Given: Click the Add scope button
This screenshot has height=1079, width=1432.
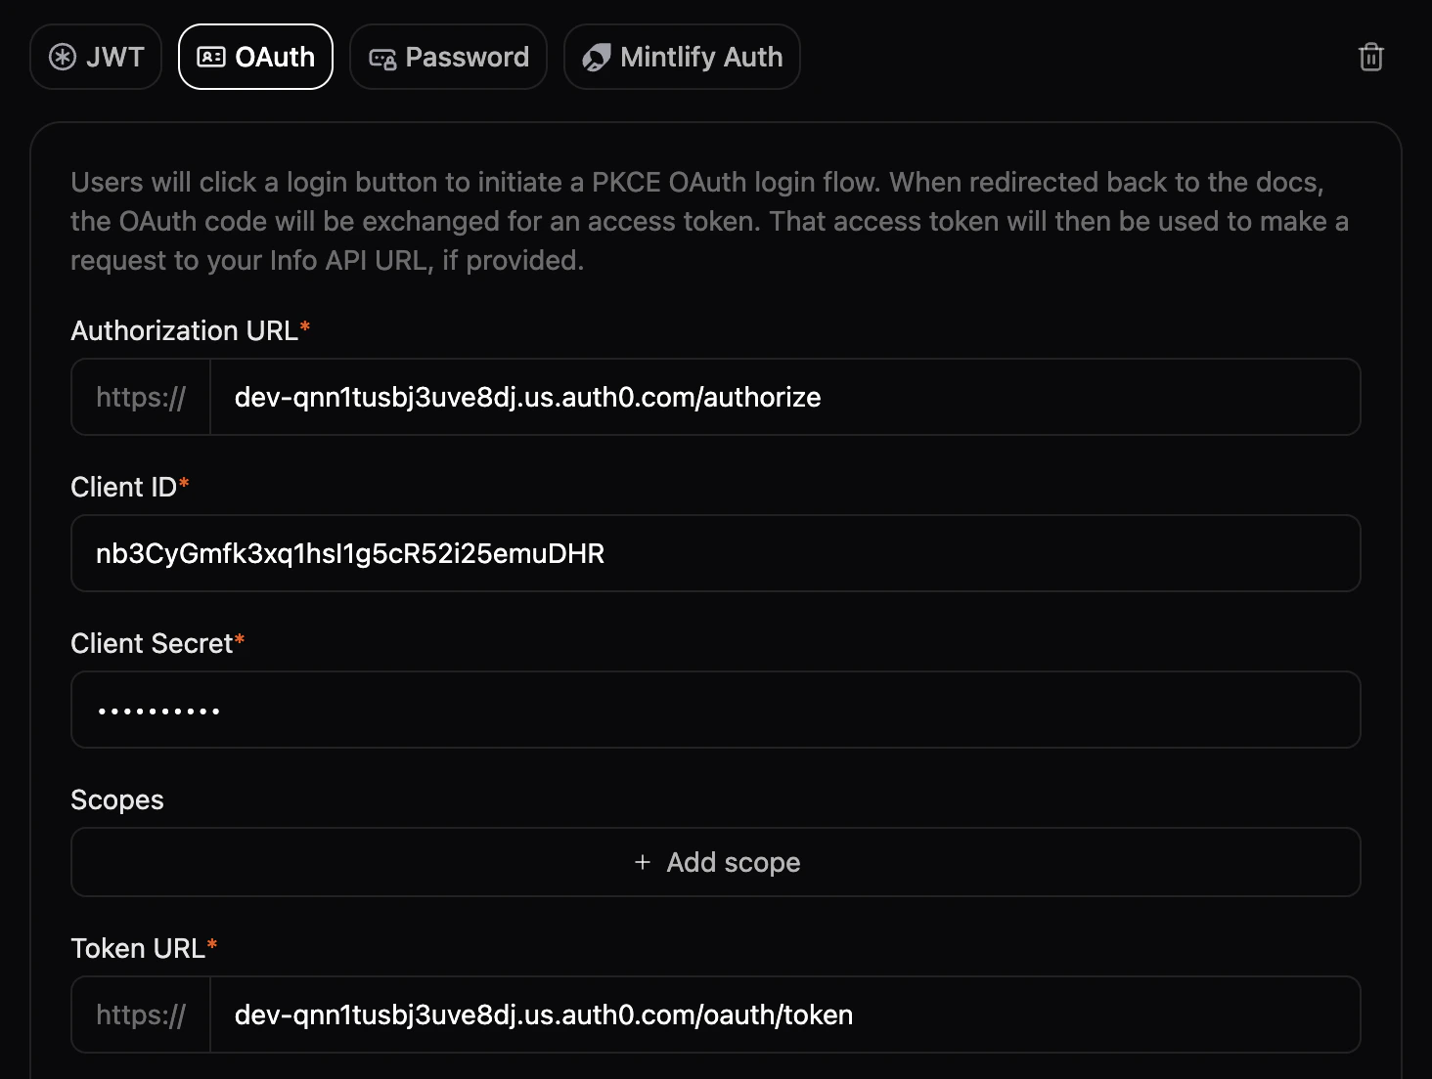Looking at the screenshot, I should [716, 862].
